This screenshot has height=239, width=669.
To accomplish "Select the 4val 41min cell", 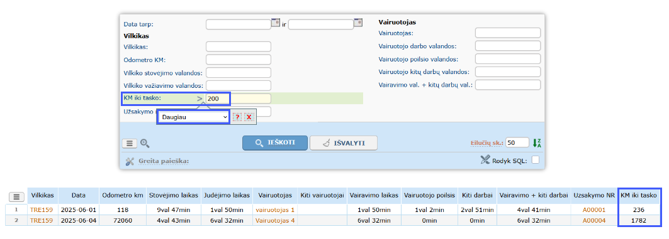I will coord(534,210).
